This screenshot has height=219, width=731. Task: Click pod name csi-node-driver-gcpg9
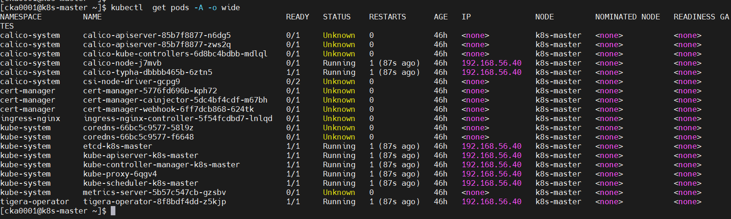132,81
